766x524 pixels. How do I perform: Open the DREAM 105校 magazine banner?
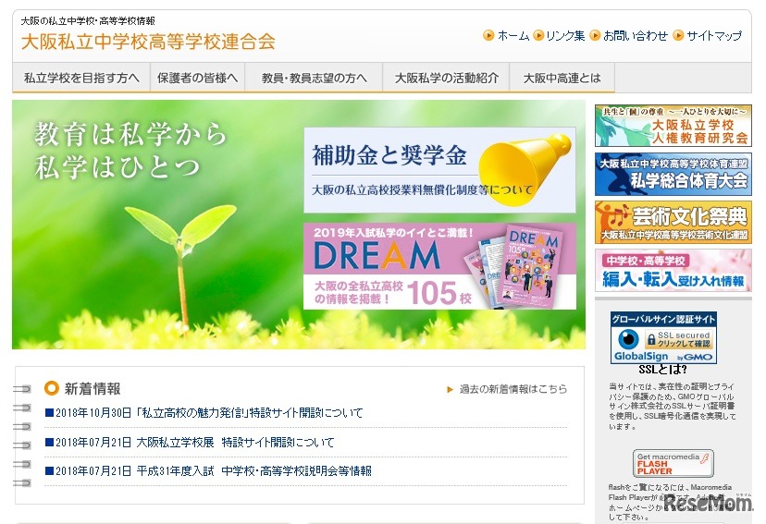tap(439, 266)
